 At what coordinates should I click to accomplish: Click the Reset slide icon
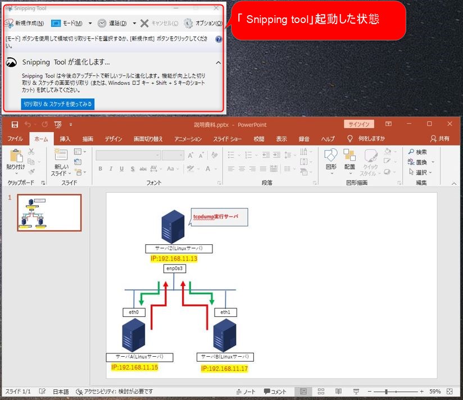(x=78, y=161)
